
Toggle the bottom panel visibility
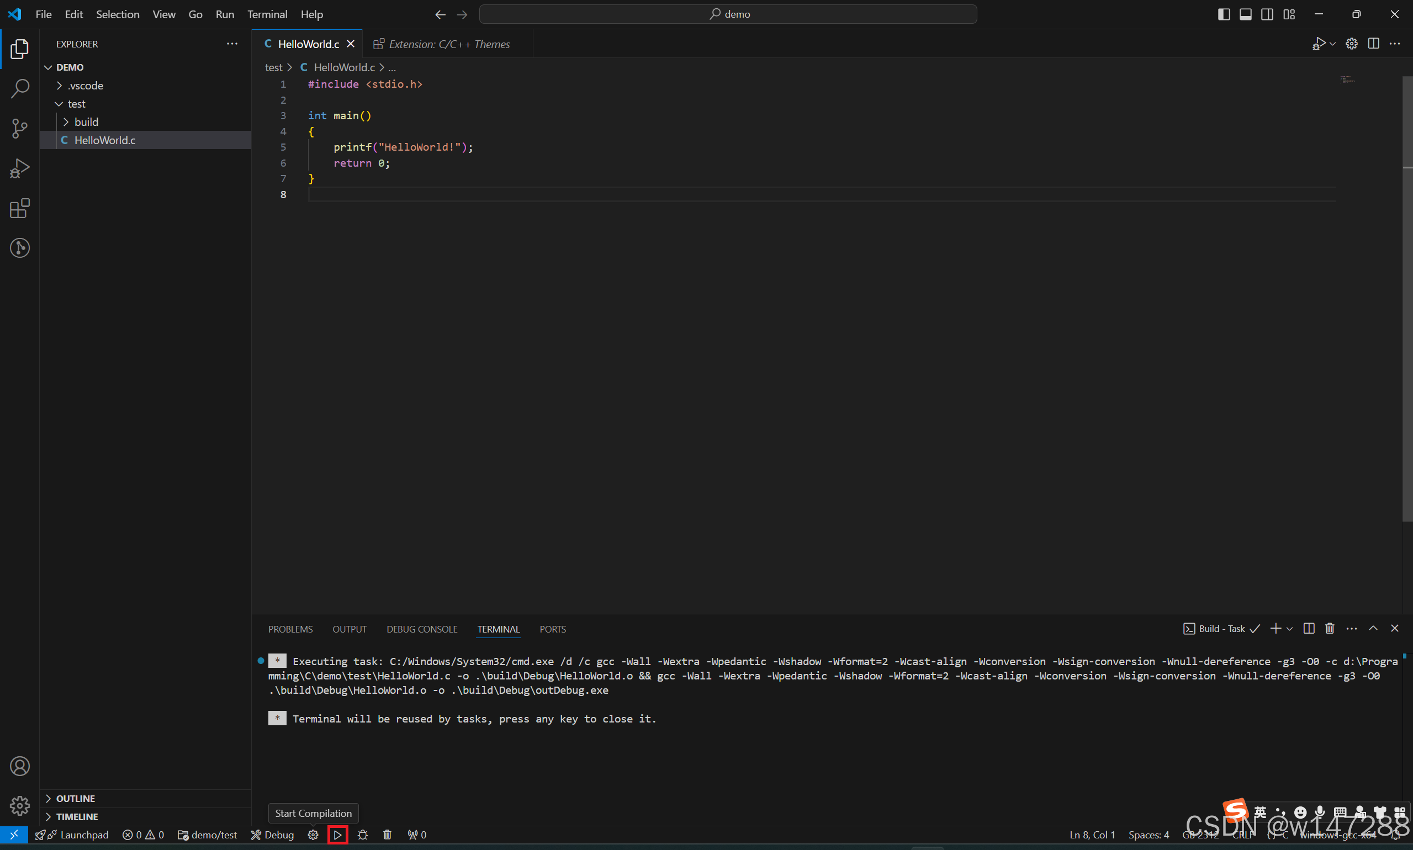1245,14
